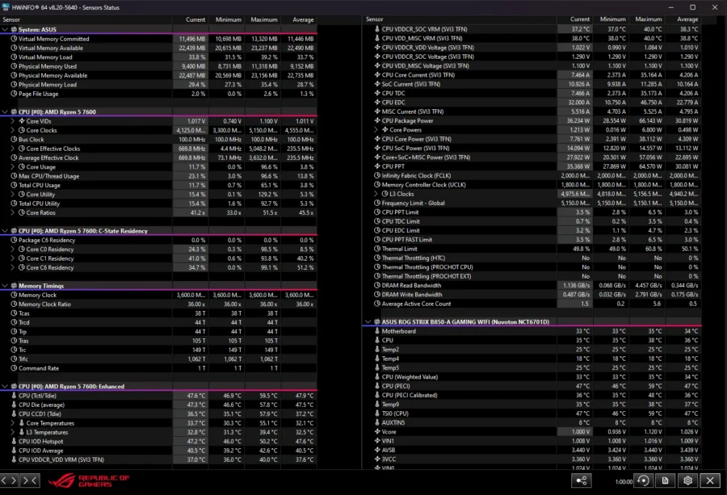Screen dimensions: 727x495
Task: Expand the L3 Clocks row
Action: point(376,194)
